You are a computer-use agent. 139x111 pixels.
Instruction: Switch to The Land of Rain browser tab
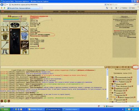pyautogui.click(x=23, y=8)
